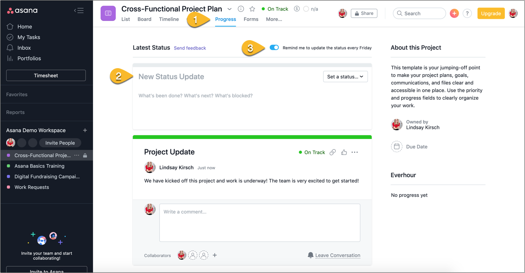Viewport: 525px width, 273px height.
Task: Switch to the List tab
Action: [126, 19]
